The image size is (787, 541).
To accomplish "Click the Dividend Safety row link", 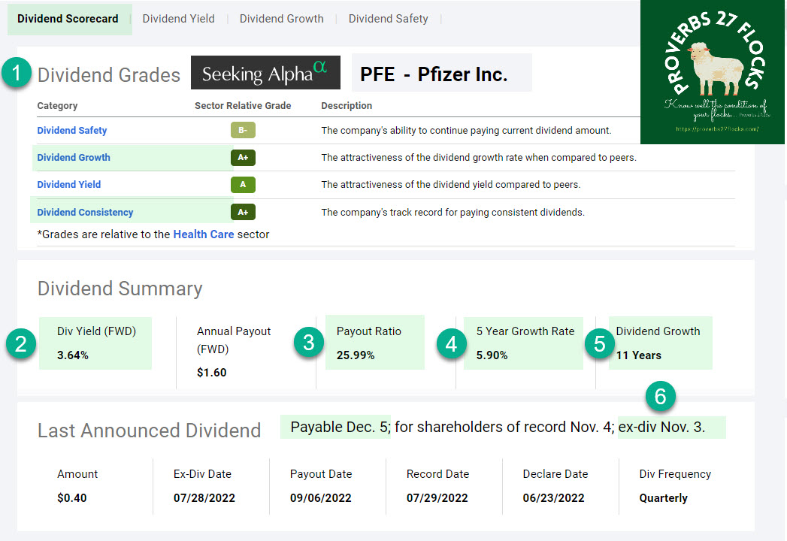I will point(71,130).
